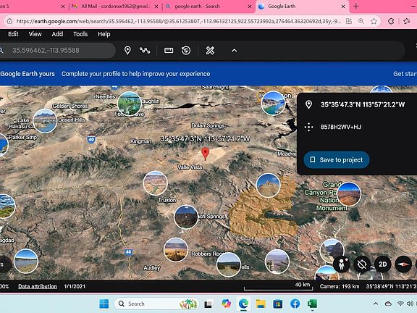Viewport: 417px width, 313px height.
Task: Open the Help menu
Action: [104, 34]
